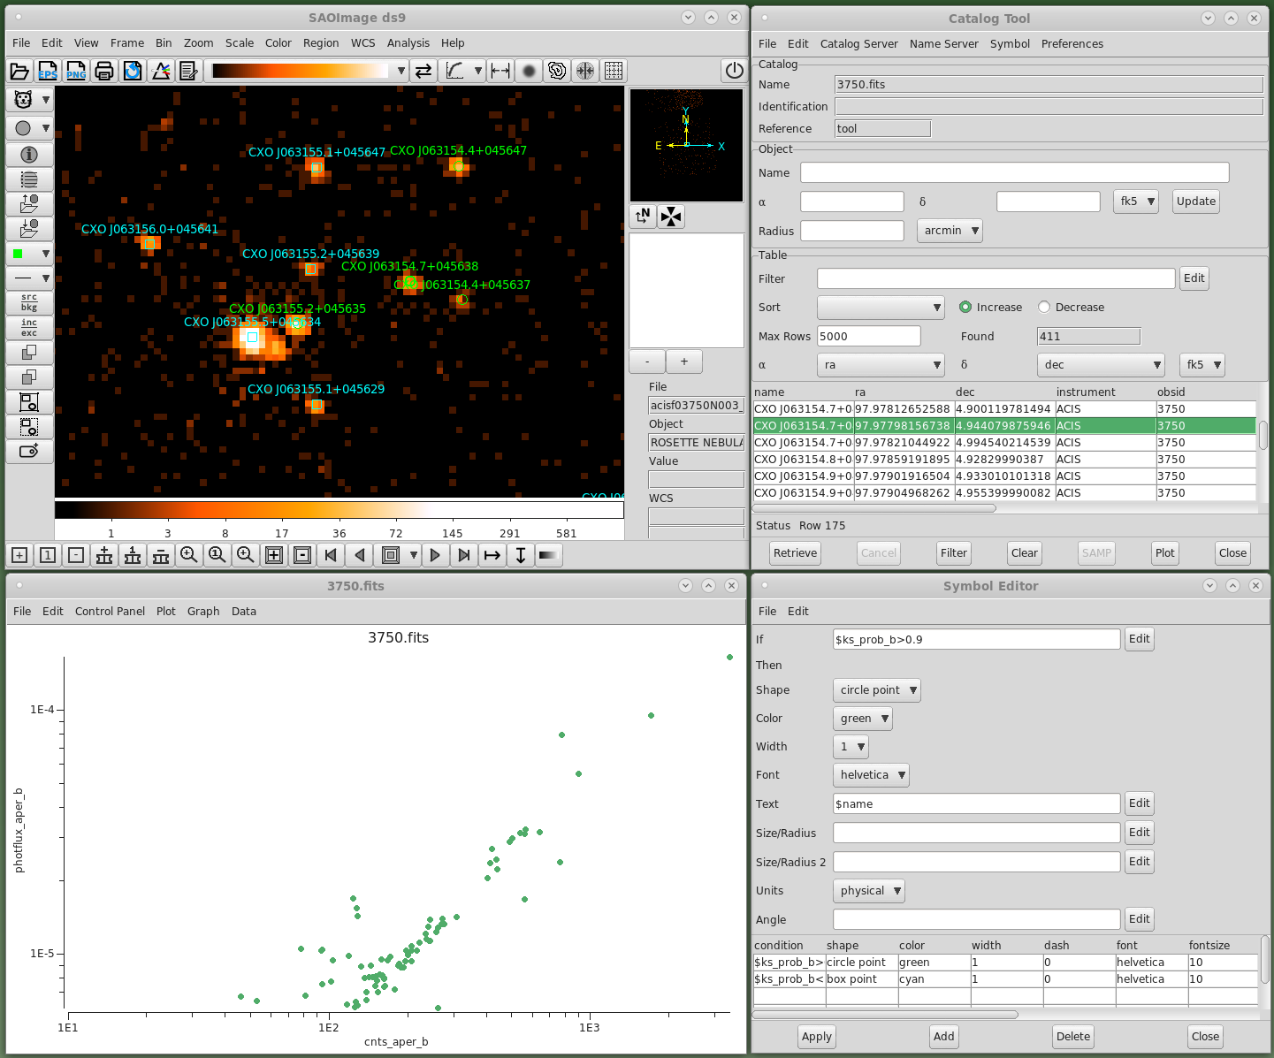Click the align north-up icon below panner

click(x=643, y=217)
